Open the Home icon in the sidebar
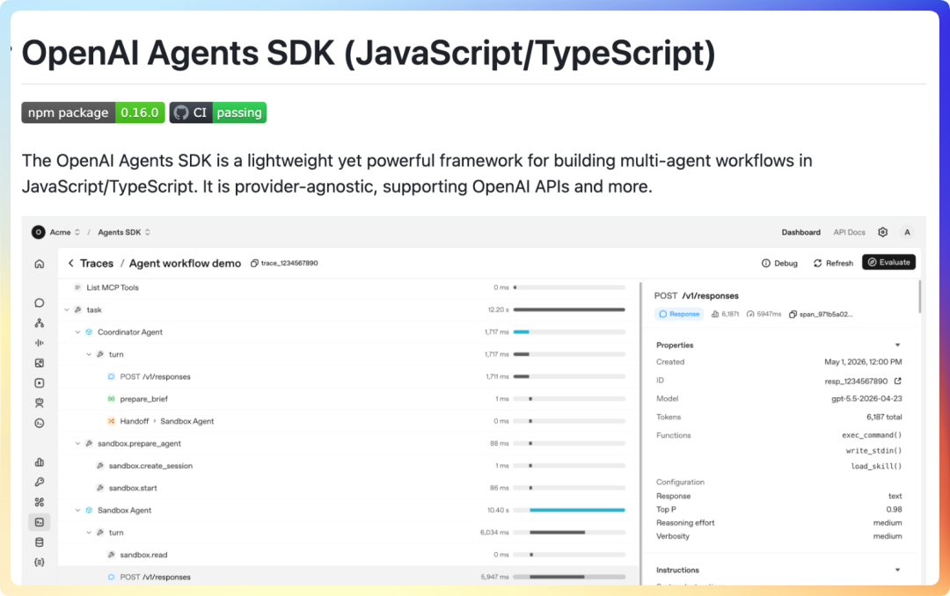Viewport: 950px width, 596px height. 40,264
